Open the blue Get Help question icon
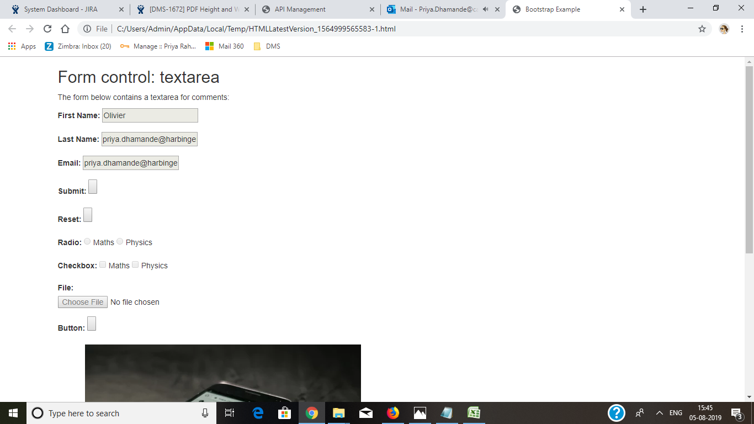754x424 pixels. point(617,413)
